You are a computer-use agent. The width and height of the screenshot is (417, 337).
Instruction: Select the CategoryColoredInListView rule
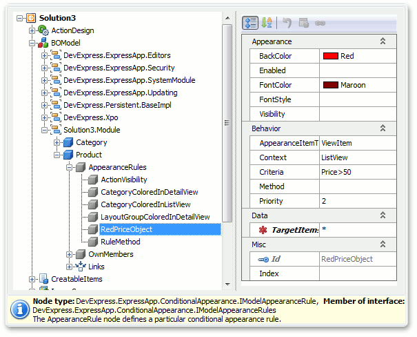(145, 204)
